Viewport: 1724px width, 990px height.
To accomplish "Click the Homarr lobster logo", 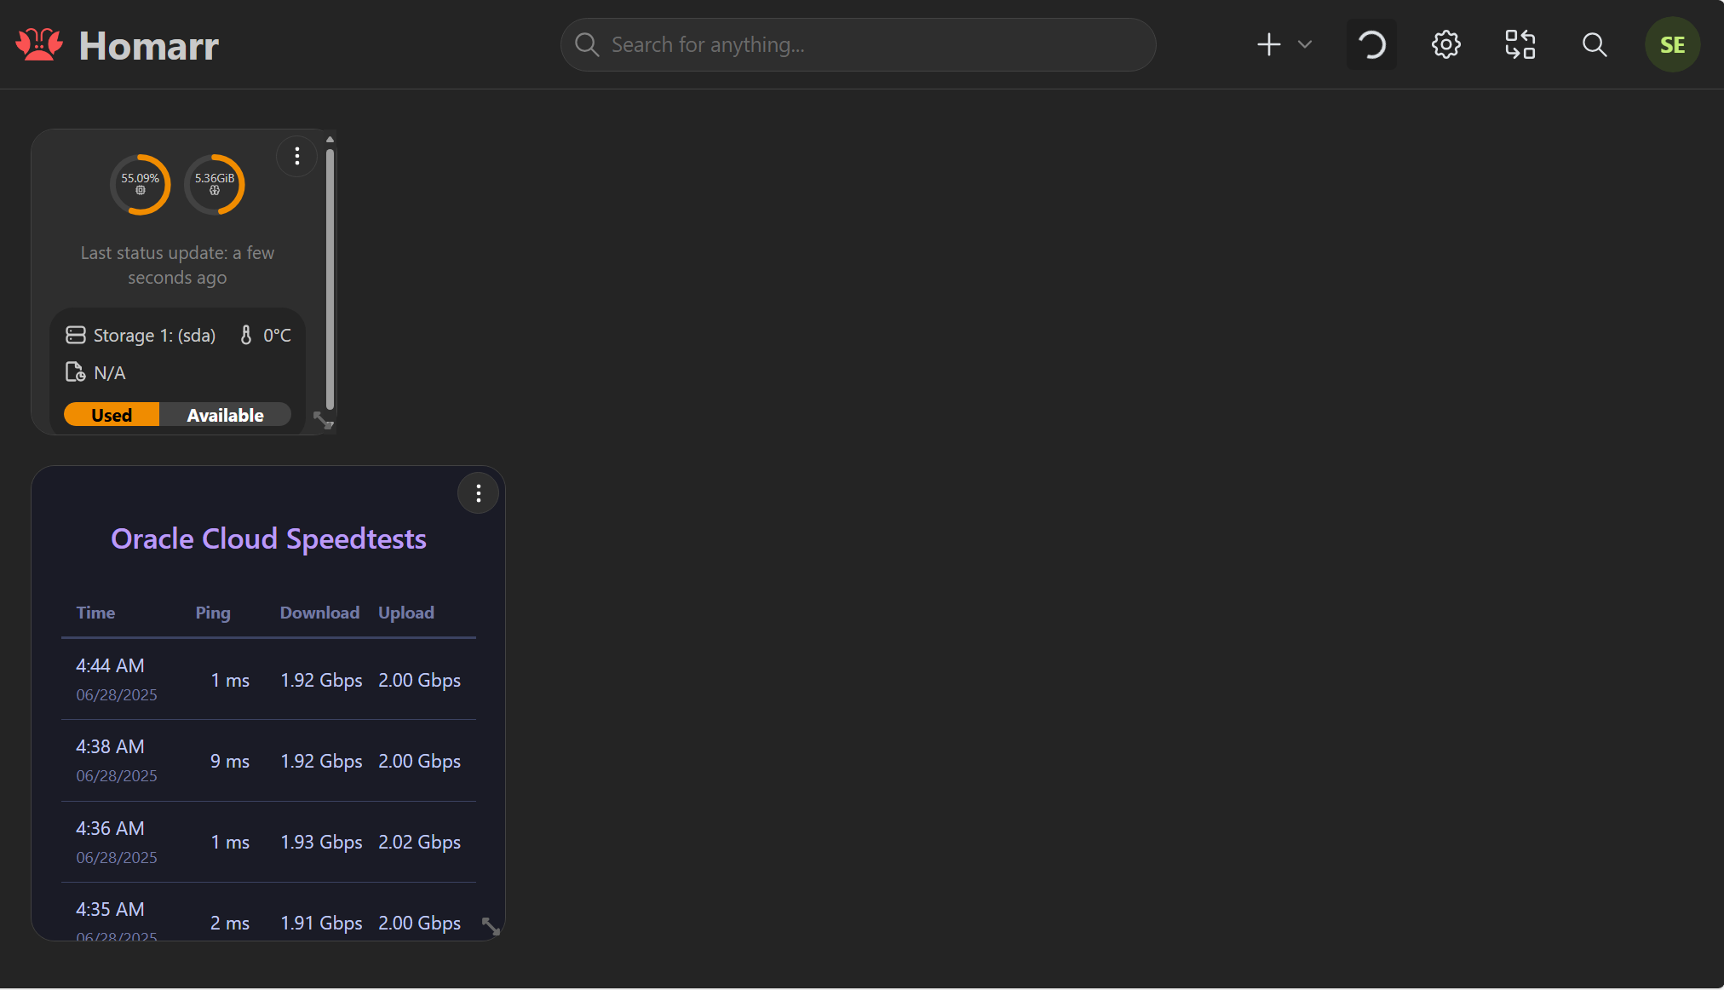I will (39, 45).
